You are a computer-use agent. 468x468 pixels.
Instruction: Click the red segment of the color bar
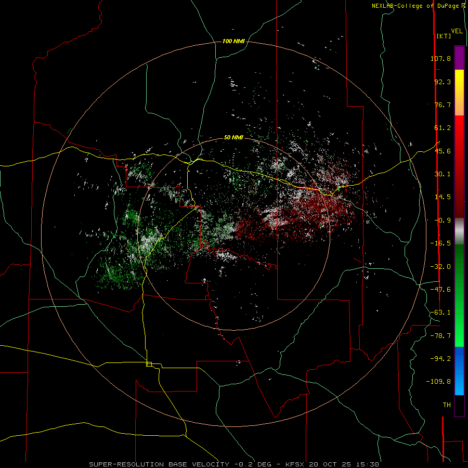point(459,166)
